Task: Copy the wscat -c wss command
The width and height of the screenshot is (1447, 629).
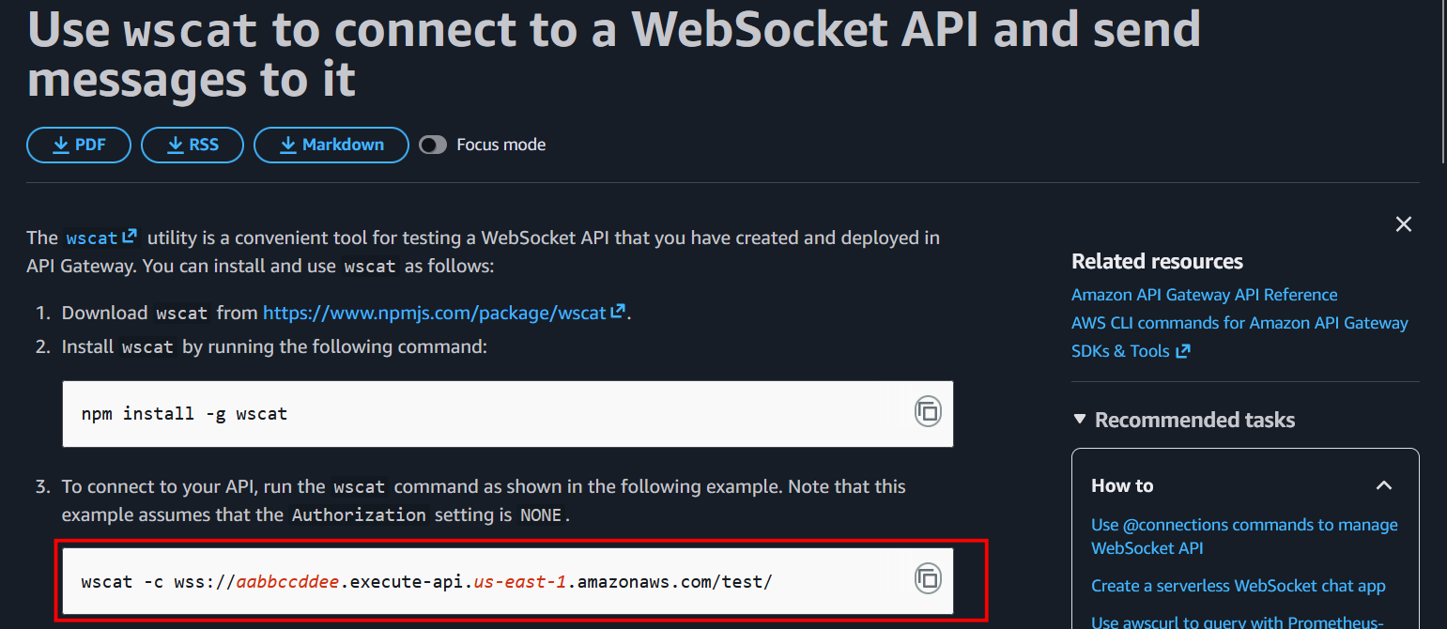Action: (x=928, y=578)
